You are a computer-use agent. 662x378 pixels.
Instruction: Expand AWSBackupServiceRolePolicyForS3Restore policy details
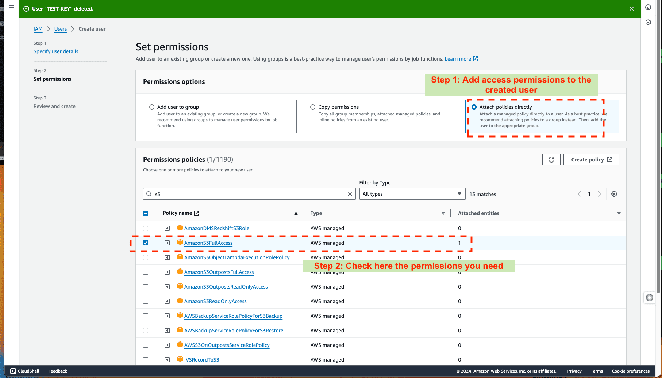(x=167, y=331)
